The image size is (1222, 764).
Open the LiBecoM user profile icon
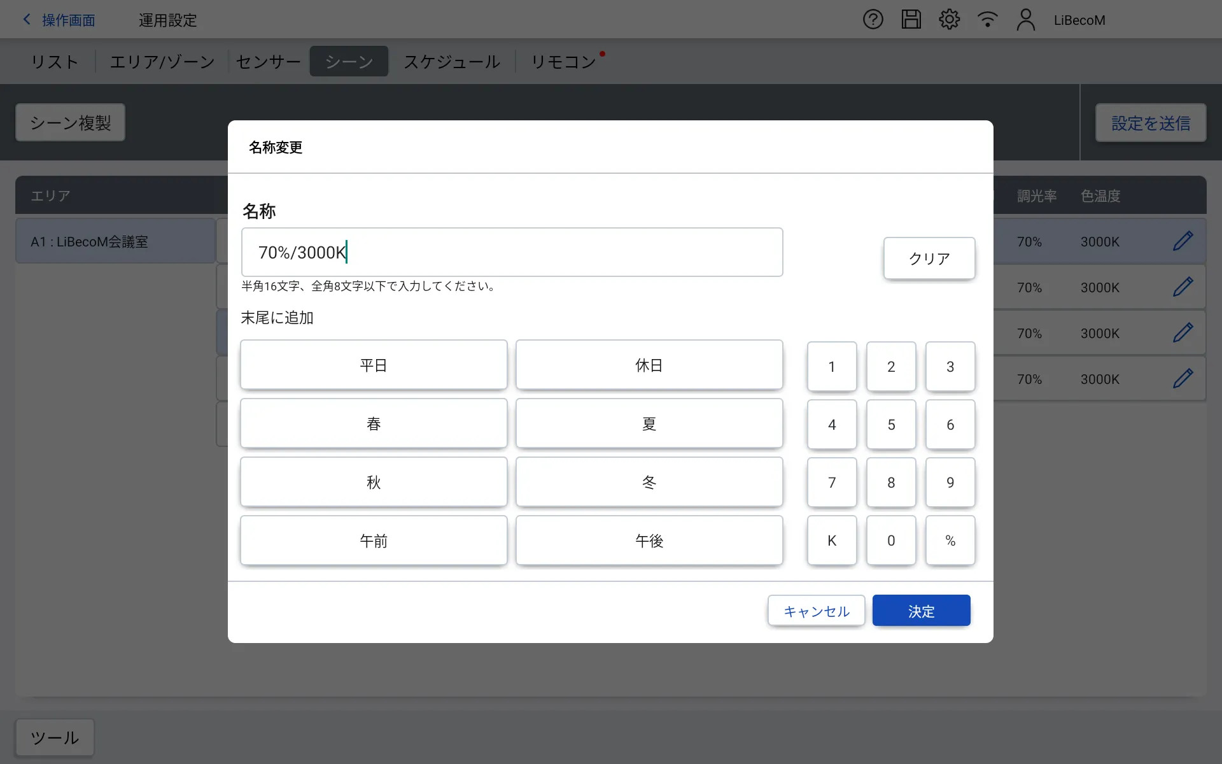[x=1025, y=20]
